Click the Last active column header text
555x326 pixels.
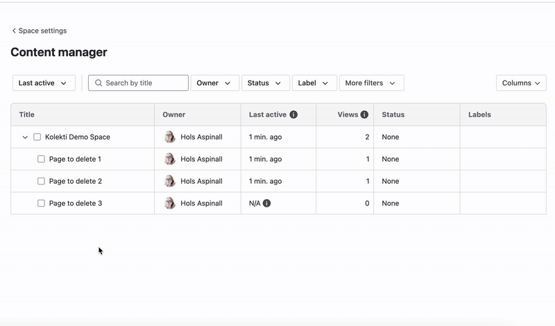pos(268,114)
